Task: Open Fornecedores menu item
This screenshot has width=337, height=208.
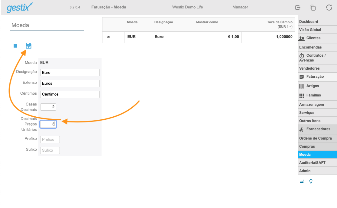Action: (317, 129)
